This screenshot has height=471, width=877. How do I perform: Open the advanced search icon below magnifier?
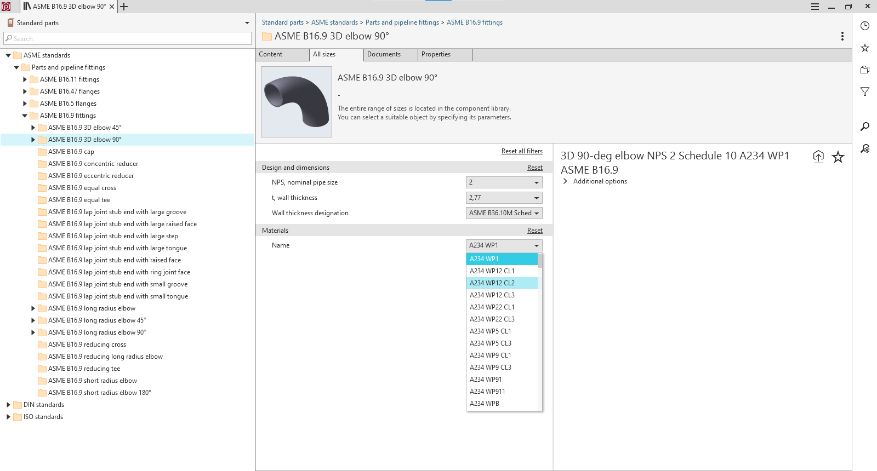pyautogui.click(x=865, y=148)
